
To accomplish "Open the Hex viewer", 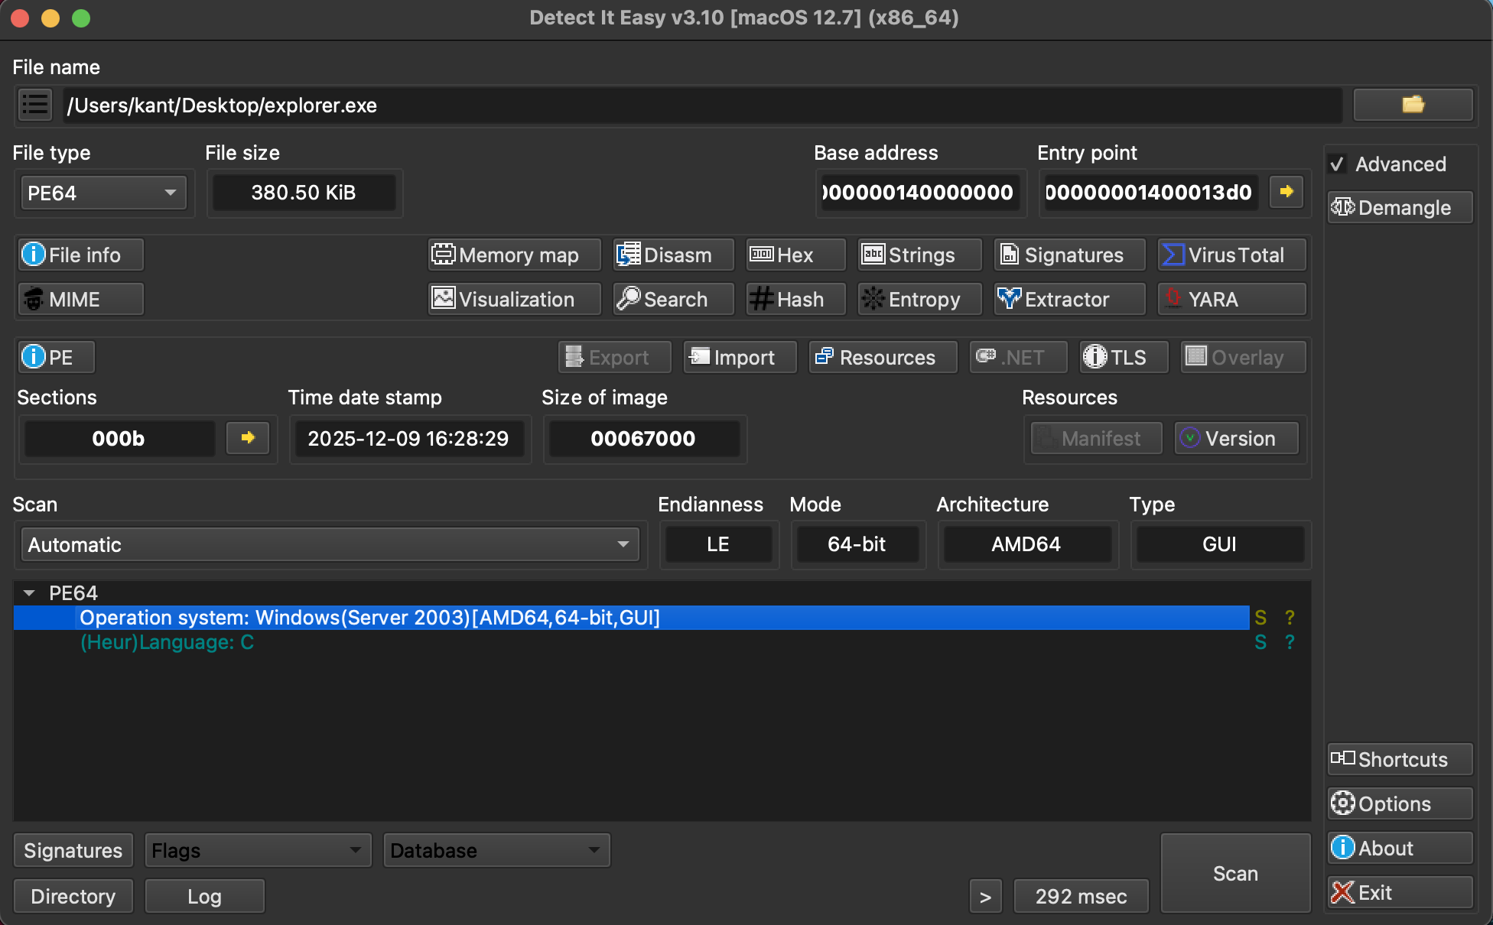I will pyautogui.click(x=795, y=255).
